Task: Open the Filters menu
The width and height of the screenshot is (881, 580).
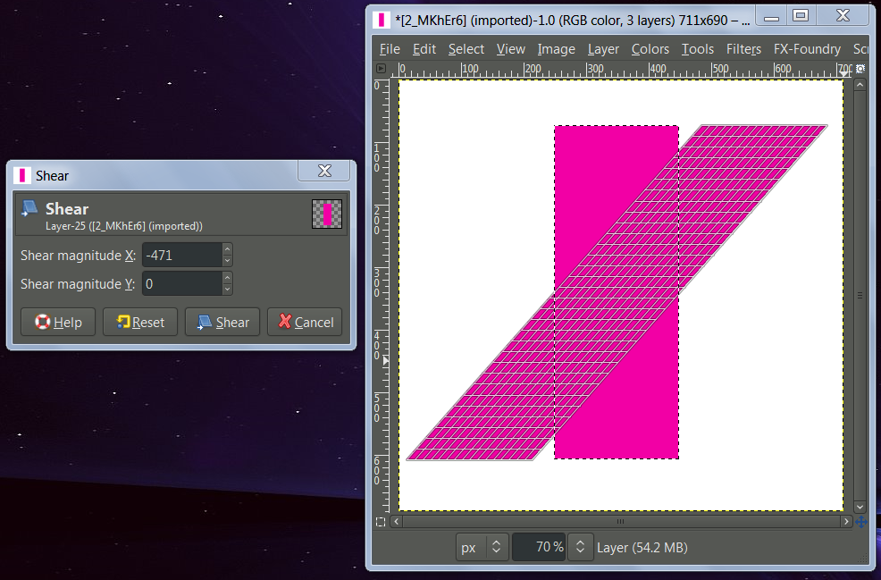Action: [x=744, y=49]
